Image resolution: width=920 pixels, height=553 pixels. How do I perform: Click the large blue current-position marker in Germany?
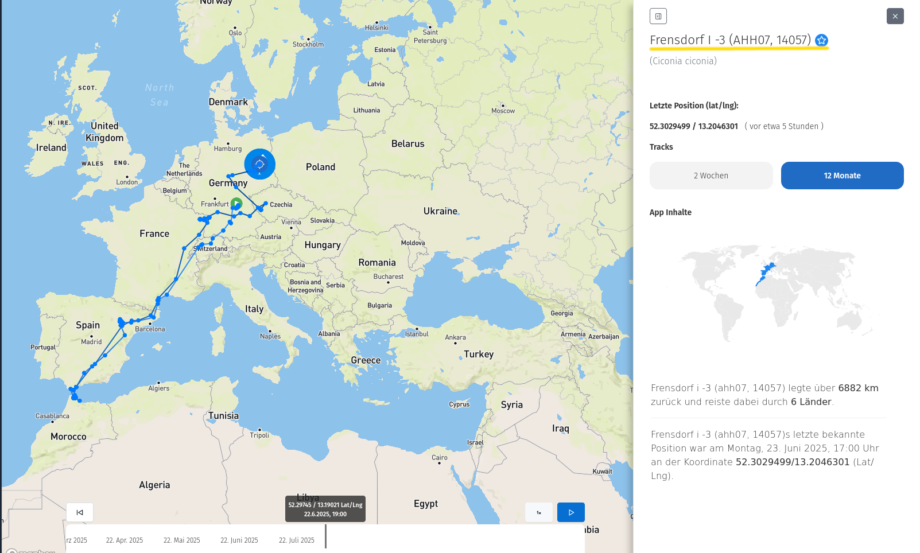pyautogui.click(x=259, y=164)
